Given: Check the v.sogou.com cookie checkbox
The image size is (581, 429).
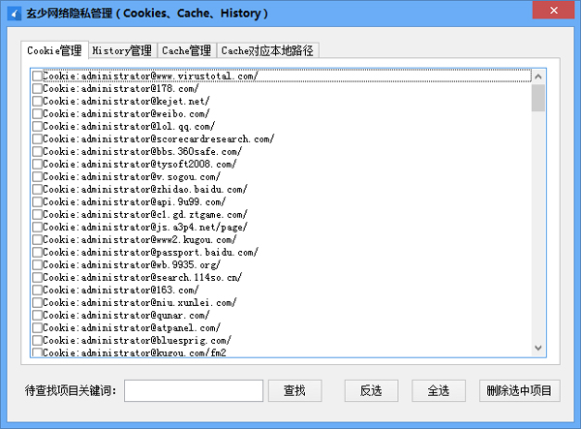Looking at the screenshot, I should 37,176.
